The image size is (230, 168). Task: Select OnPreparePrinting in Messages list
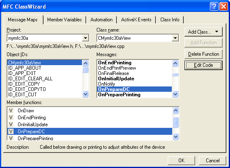134,95
